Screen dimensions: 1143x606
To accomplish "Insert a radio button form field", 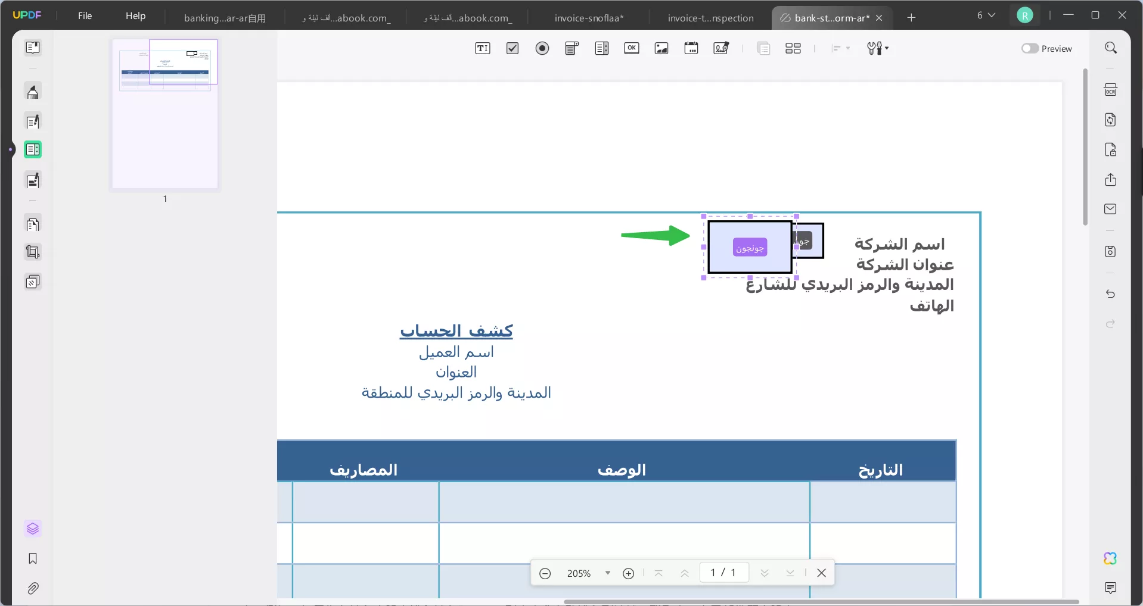I will point(542,48).
